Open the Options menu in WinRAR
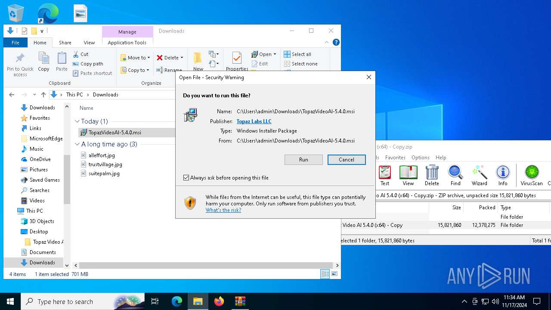The image size is (551, 310). pos(420,158)
